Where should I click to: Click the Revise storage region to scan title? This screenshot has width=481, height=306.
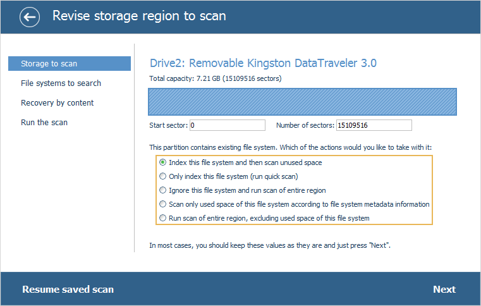139,16
